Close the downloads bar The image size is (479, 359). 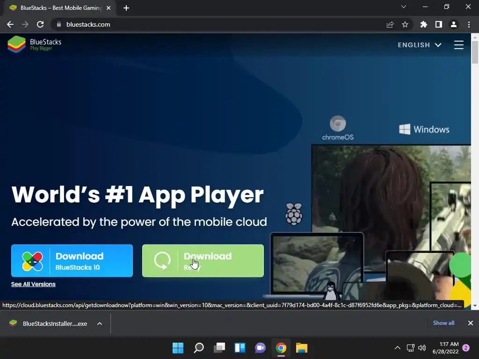(471, 323)
